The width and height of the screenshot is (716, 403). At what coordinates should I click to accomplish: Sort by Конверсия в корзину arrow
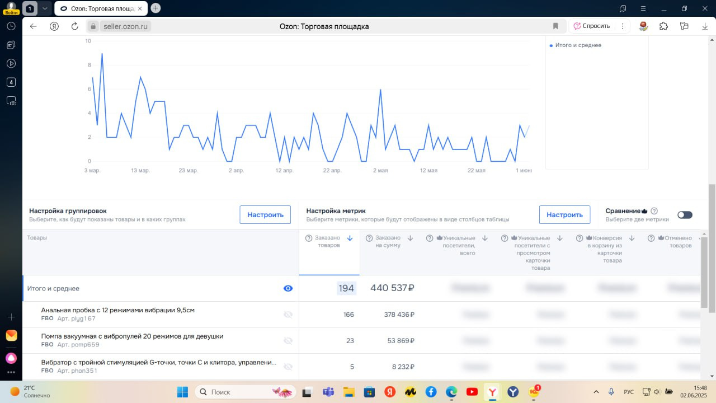[632, 238]
